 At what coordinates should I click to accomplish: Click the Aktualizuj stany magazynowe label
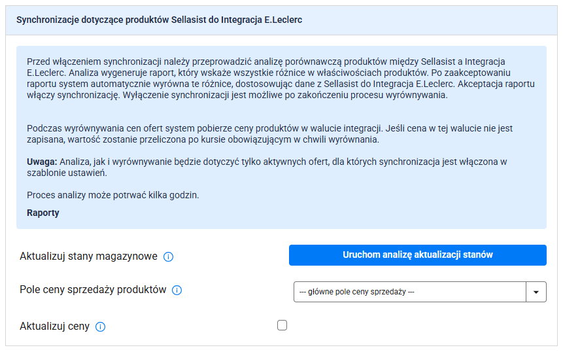[89, 256]
